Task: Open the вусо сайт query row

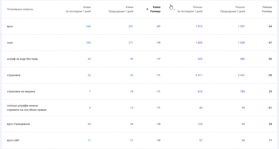Action: 139,140
